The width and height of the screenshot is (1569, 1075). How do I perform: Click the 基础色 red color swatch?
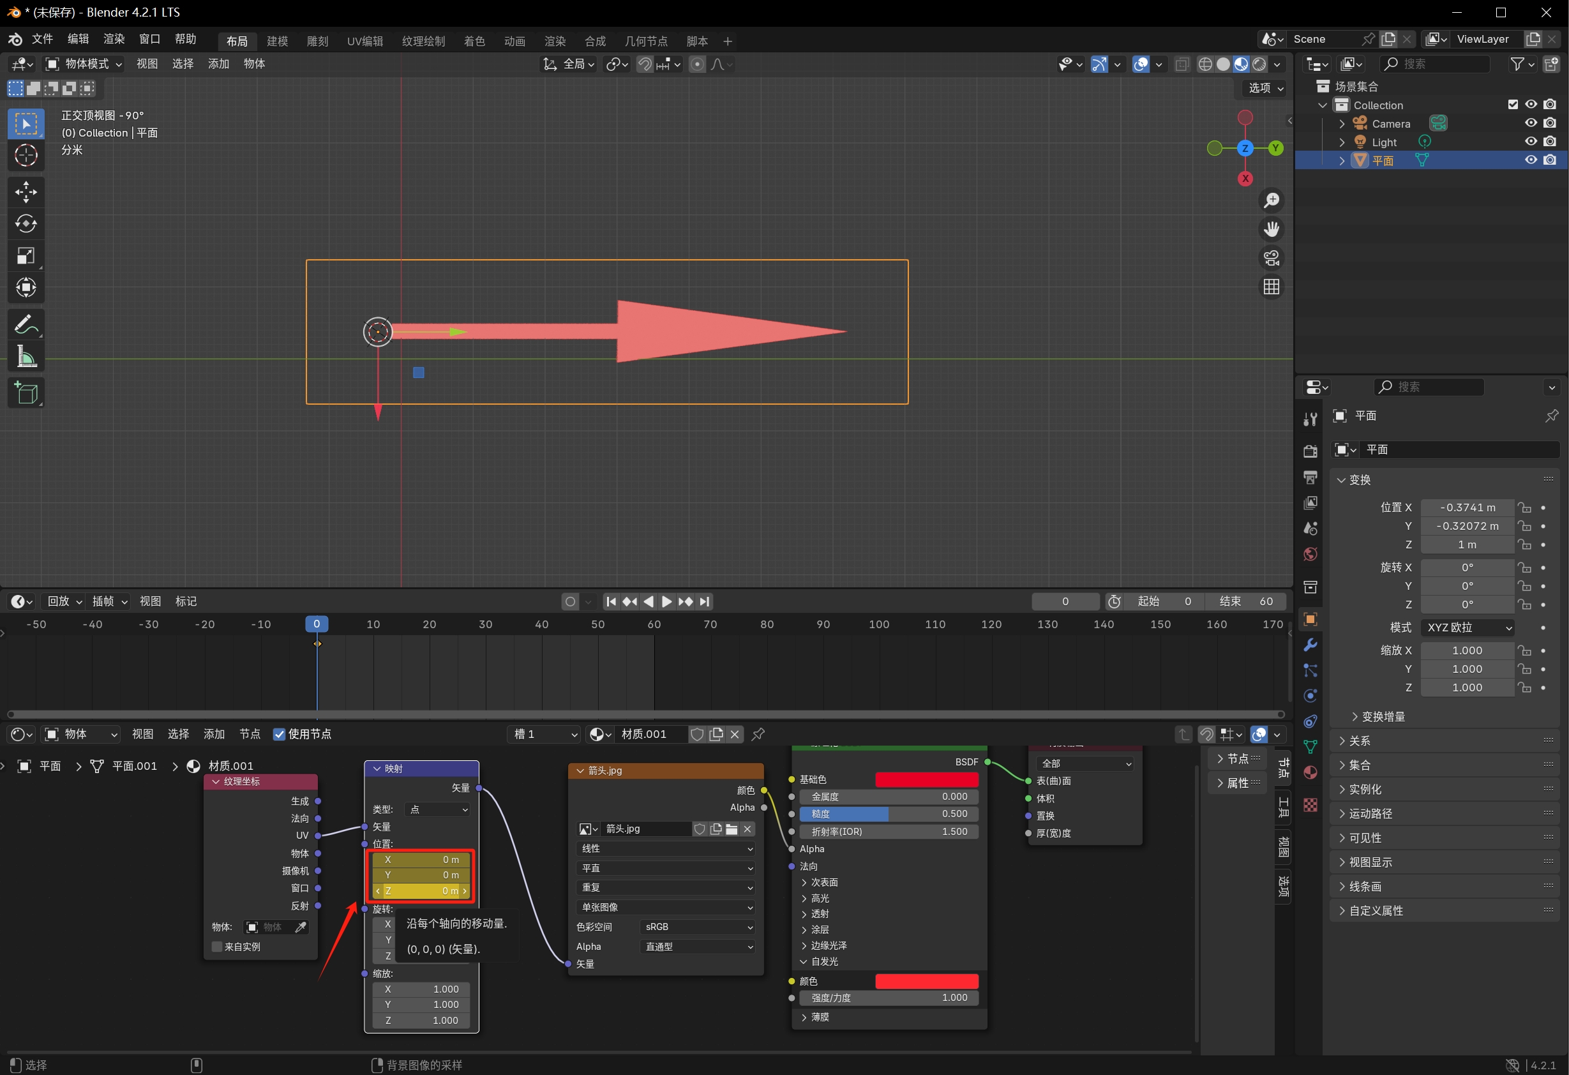926,779
